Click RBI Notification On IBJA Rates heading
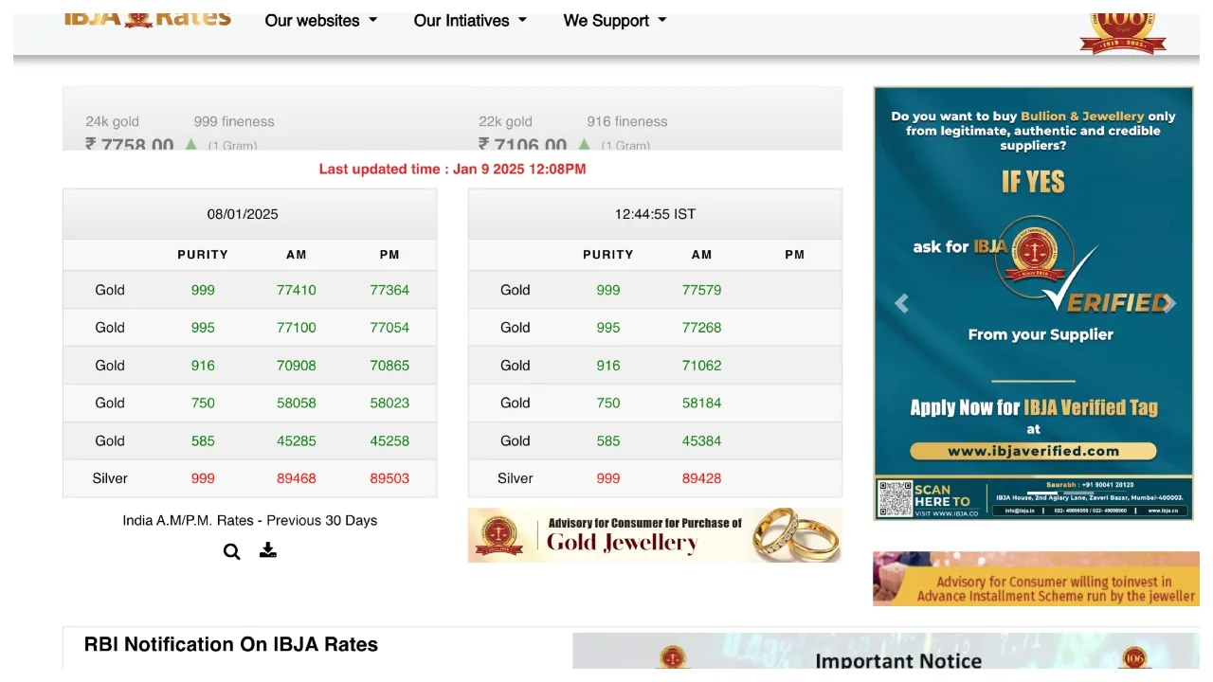The height and width of the screenshot is (682, 1213). point(231,644)
